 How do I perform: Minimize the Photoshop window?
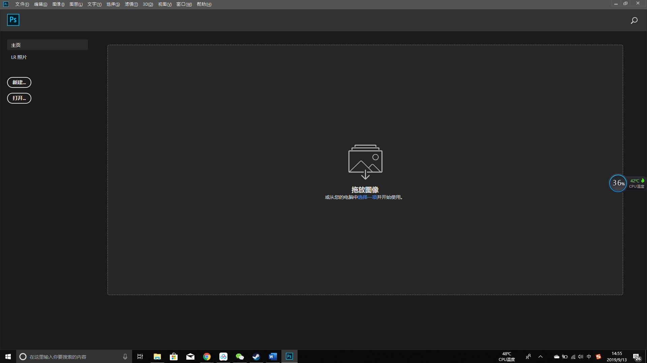point(616,4)
